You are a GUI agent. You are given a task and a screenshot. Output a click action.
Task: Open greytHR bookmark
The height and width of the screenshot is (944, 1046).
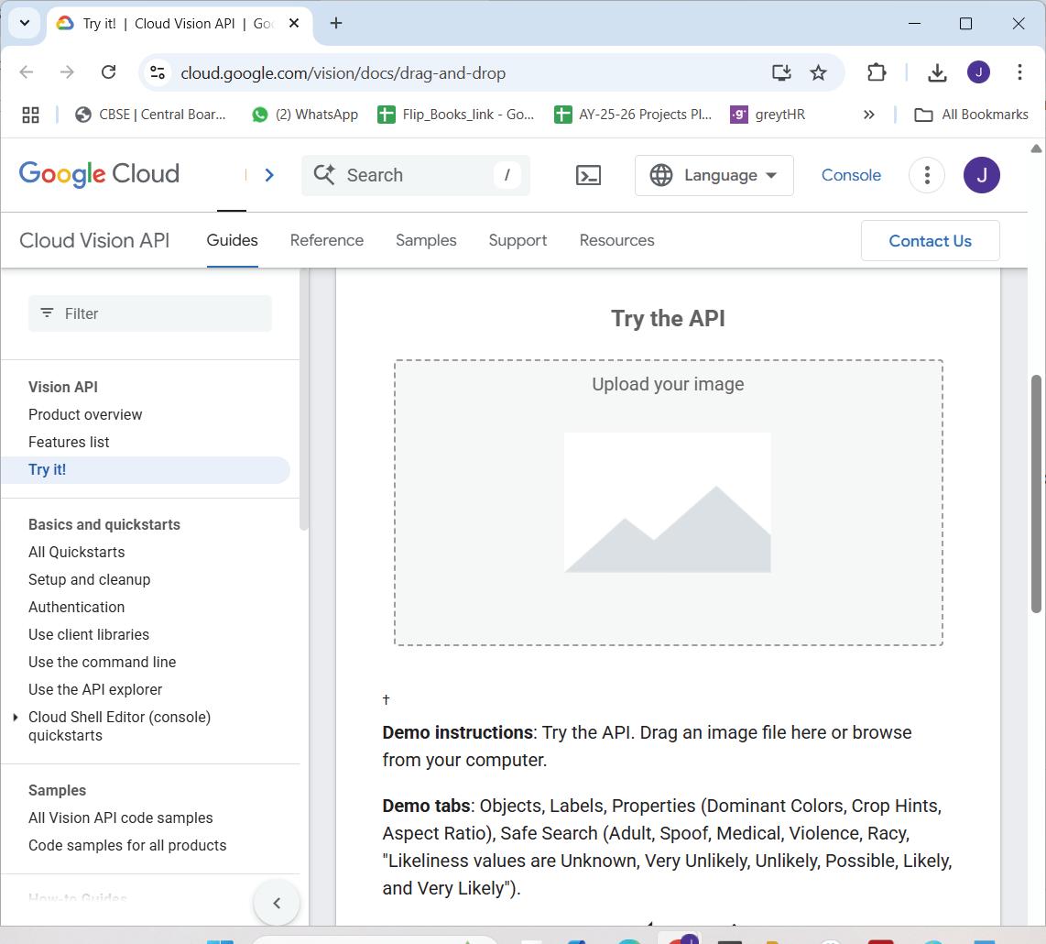pos(768,115)
